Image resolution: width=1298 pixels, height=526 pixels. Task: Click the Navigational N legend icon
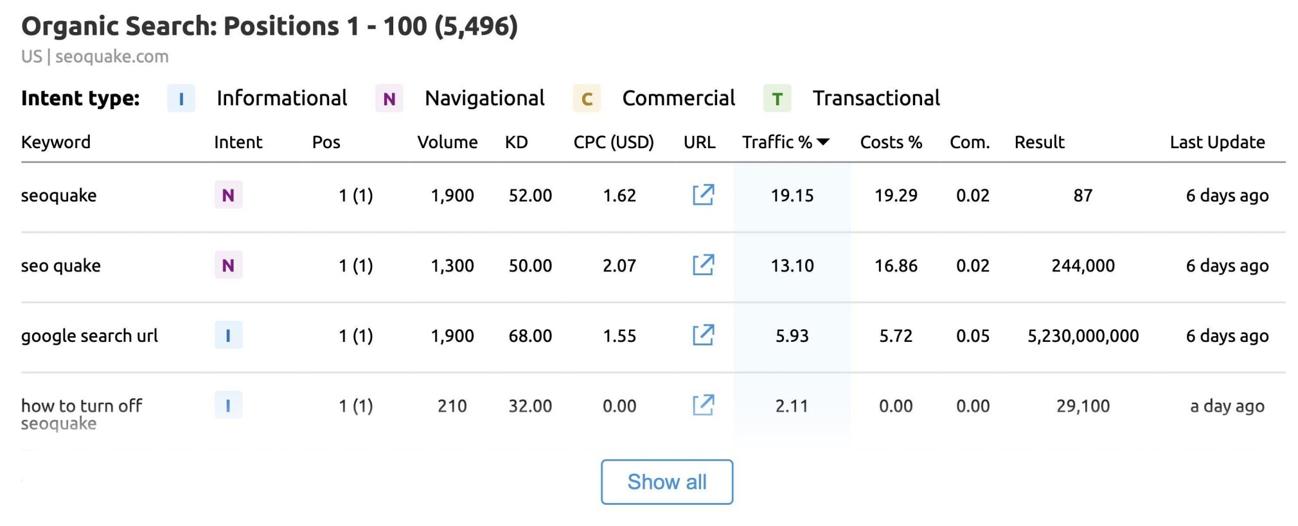(389, 98)
